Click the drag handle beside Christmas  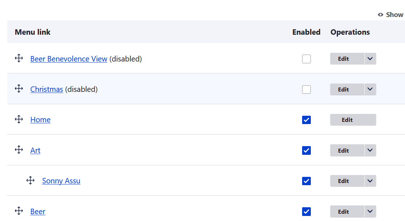click(x=19, y=89)
